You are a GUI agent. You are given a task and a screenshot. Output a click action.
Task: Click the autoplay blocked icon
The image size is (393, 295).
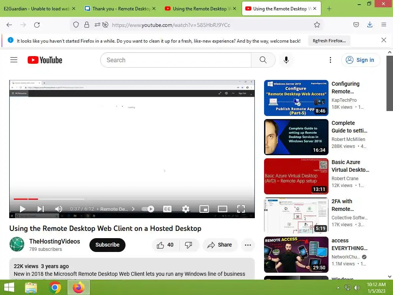pos(106,25)
